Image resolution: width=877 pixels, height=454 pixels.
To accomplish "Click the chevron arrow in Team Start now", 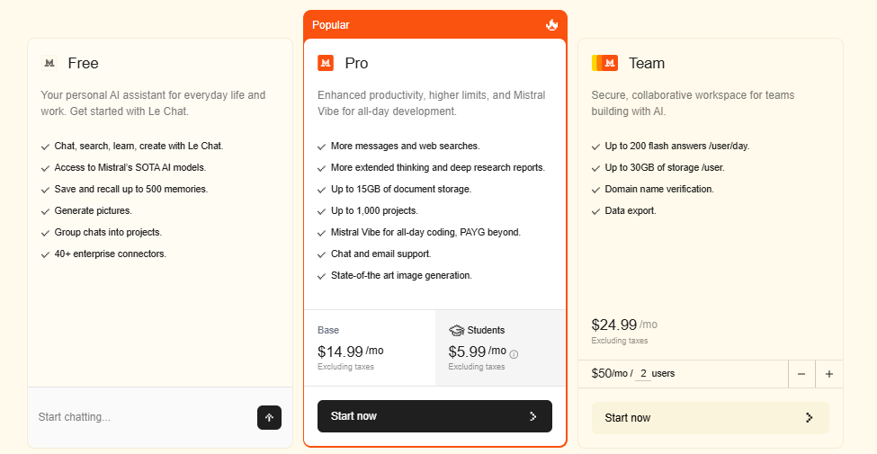I will point(809,418).
